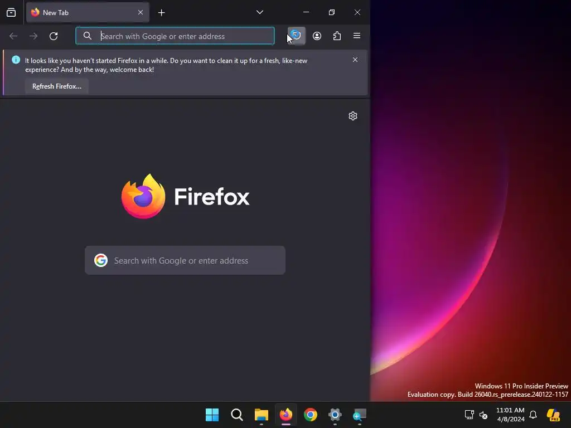This screenshot has height=428, width=571.
Task: Open the Windows Start menu
Action: 212,415
